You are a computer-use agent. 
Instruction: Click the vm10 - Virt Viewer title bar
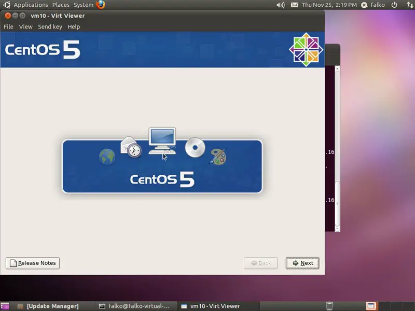tap(162, 16)
